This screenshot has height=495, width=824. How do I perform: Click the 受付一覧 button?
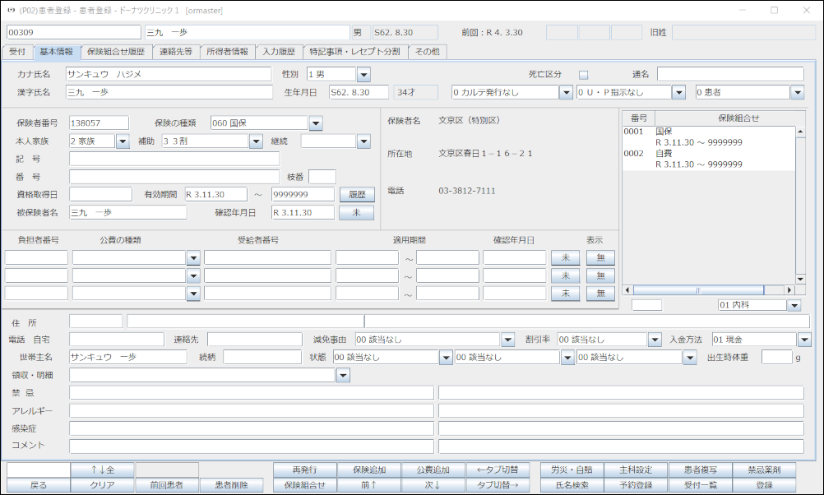pos(700,485)
